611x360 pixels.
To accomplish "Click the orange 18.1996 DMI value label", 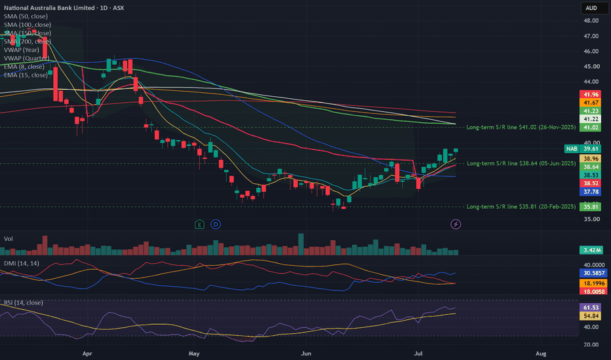I will coord(593,283).
